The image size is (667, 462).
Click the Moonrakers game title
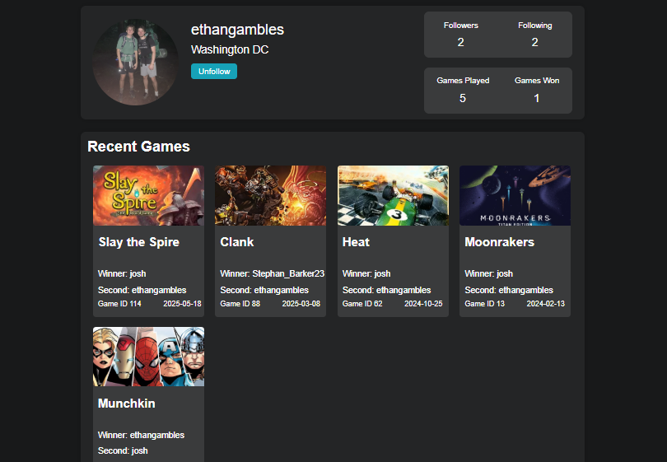[x=499, y=242]
